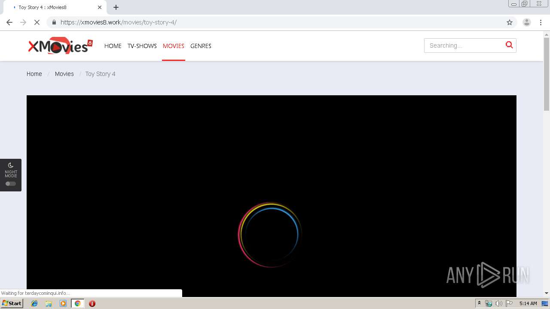The height and width of the screenshot is (309, 550).
Task: Show hidden tray icons arrow
Action: coord(479,303)
